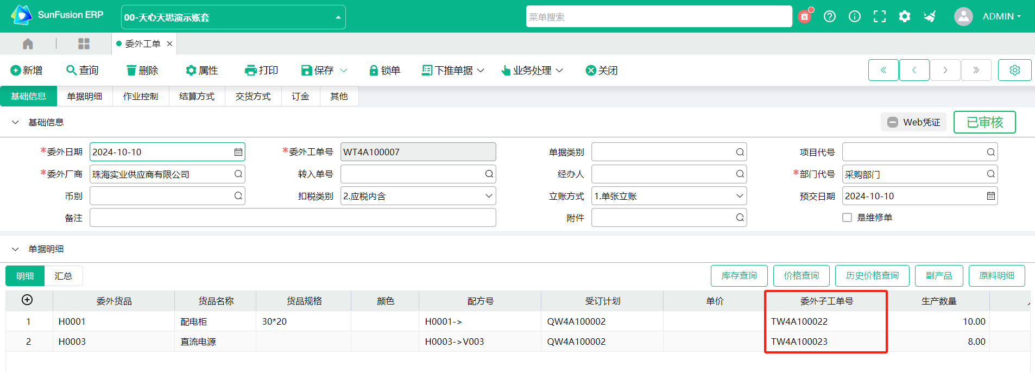Click the 价格查询 button
The image size is (1035, 373).
(802, 276)
